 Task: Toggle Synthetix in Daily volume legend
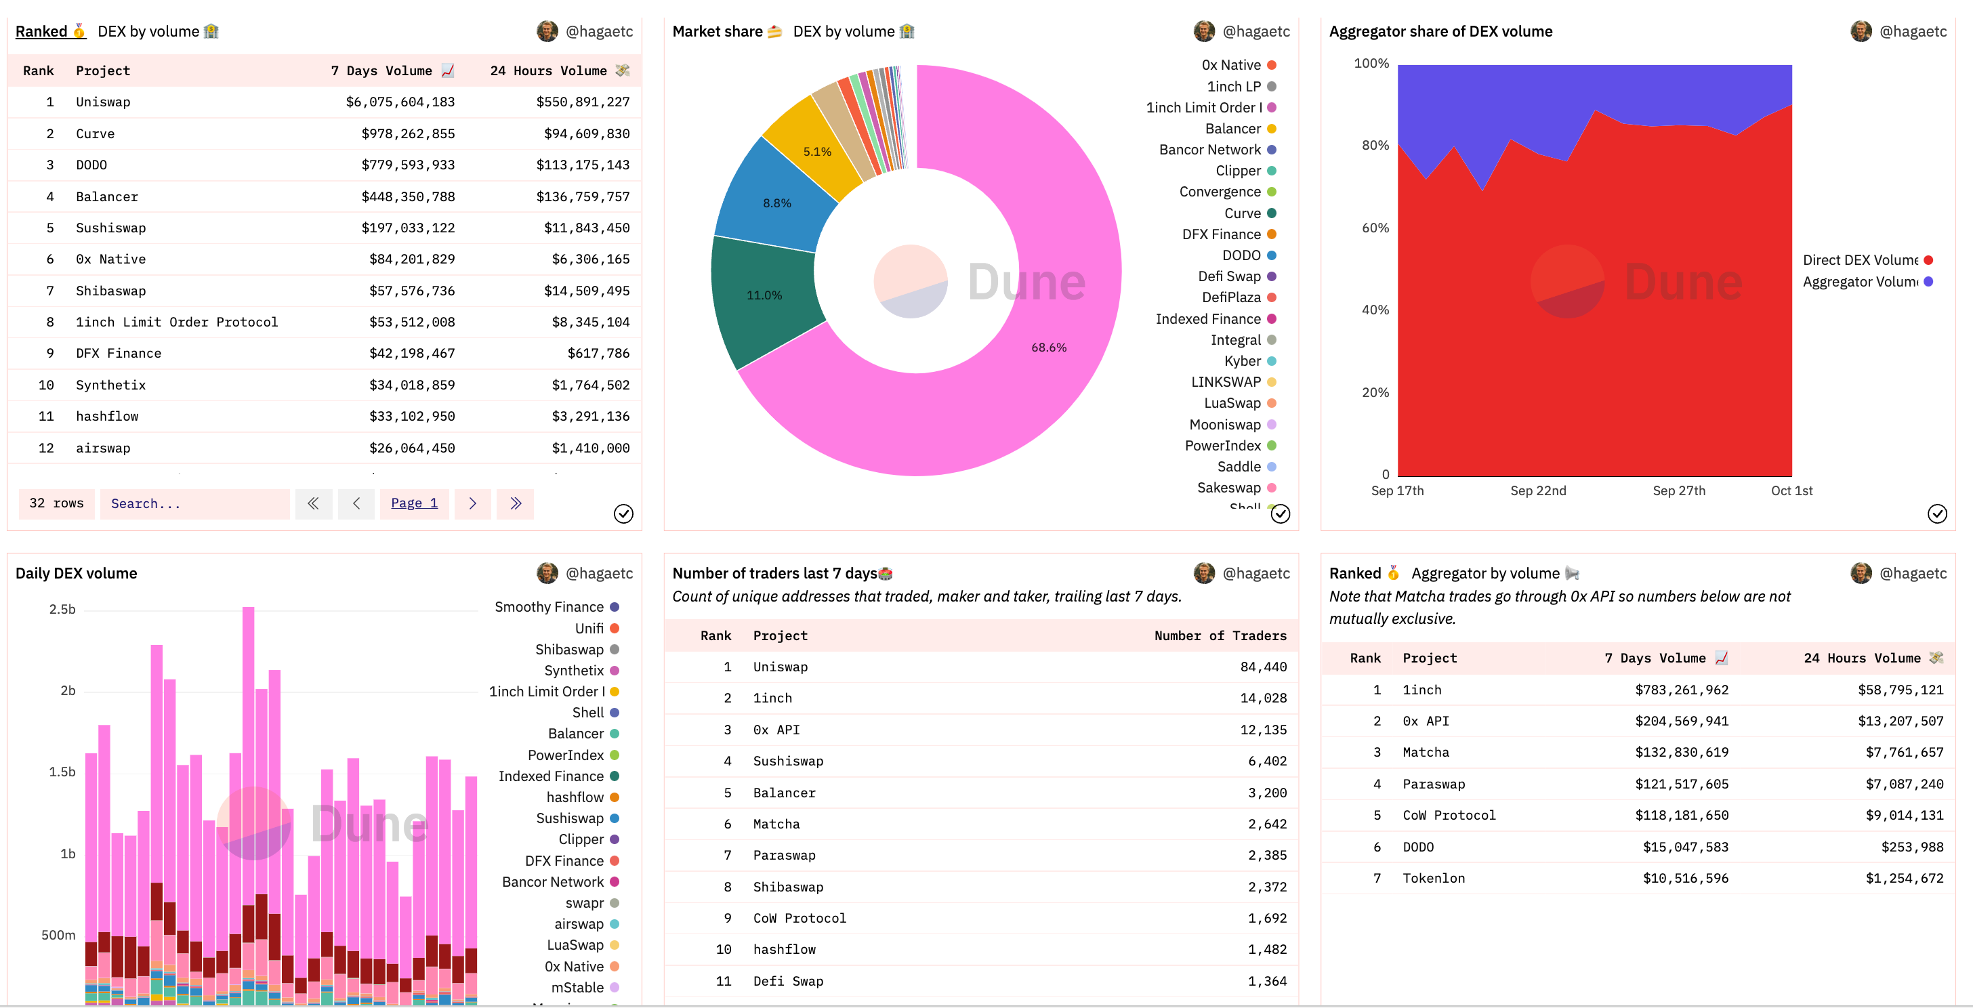581,671
